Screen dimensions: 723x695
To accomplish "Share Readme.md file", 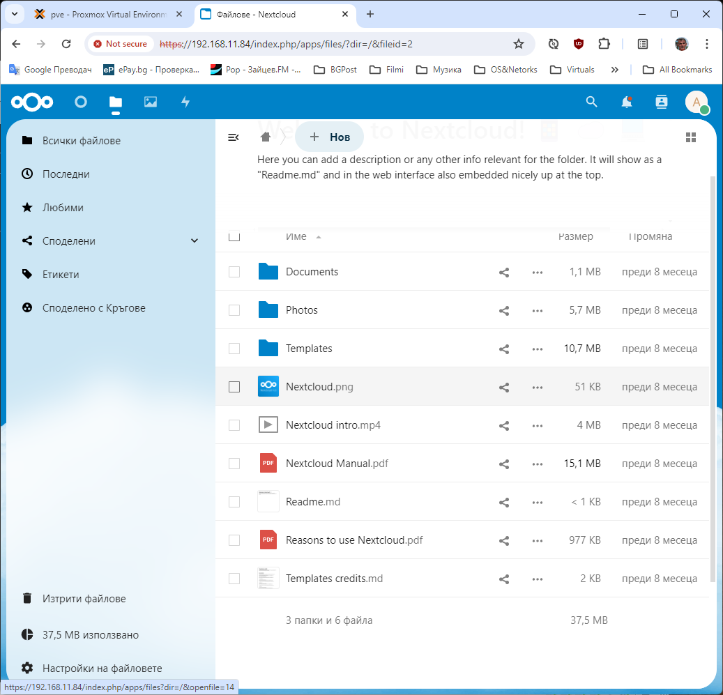I will (x=504, y=502).
